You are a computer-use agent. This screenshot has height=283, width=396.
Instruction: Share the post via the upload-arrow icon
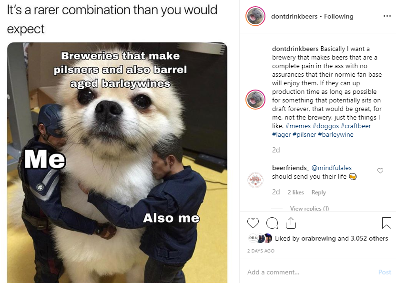(291, 223)
